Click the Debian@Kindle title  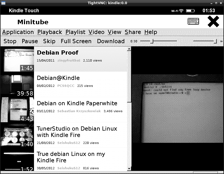tap(58, 78)
